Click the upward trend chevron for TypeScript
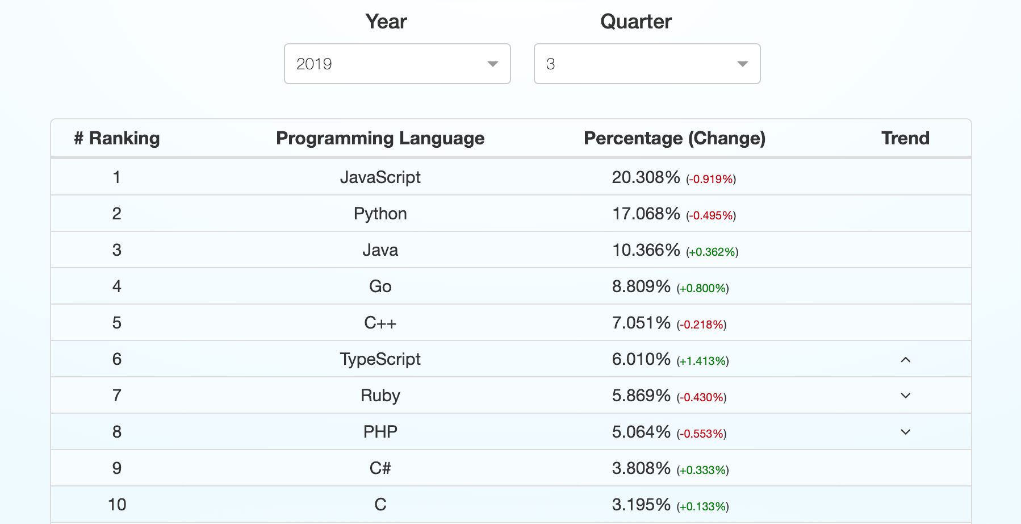The width and height of the screenshot is (1021, 524). click(905, 360)
